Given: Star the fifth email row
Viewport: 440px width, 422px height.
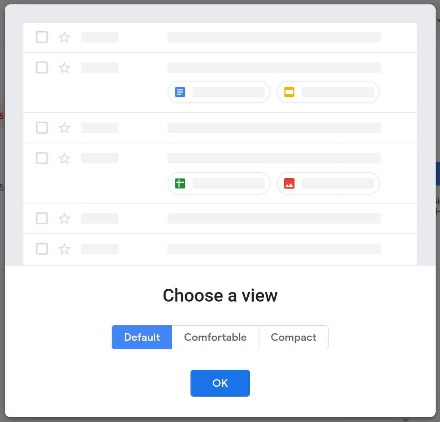Looking at the screenshot, I should [x=64, y=218].
